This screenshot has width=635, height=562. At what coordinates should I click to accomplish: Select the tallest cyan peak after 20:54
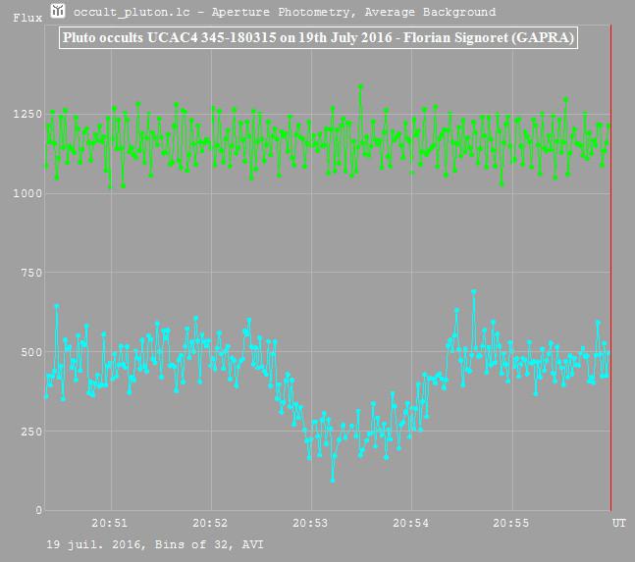tap(474, 291)
